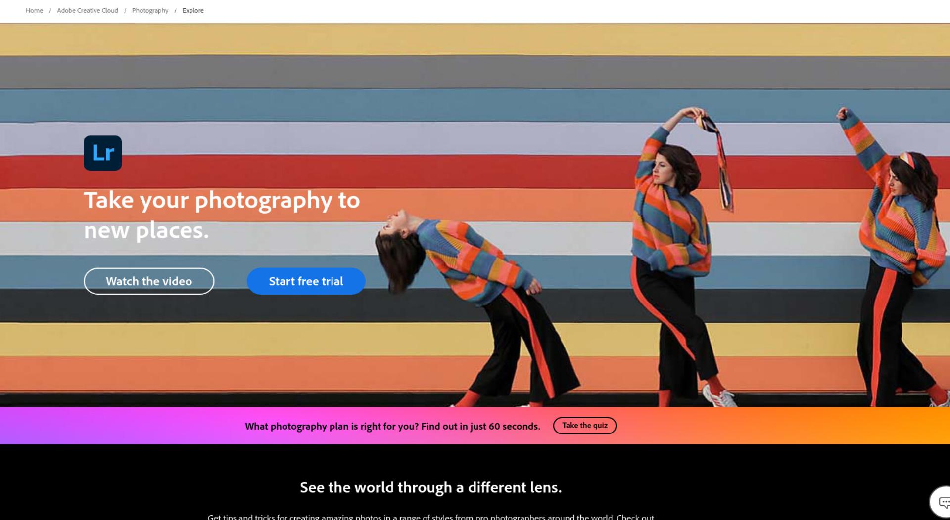Click 'See the world through a different lens' heading
Viewport: 950px width, 520px height.
pyautogui.click(x=430, y=487)
